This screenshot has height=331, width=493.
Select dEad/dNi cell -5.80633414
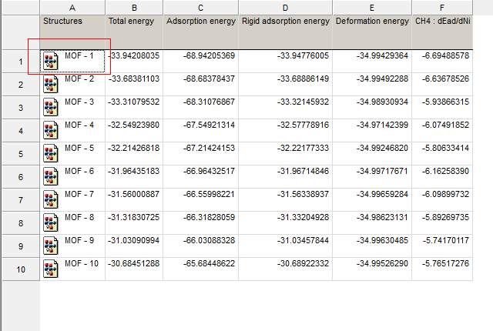pos(442,154)
